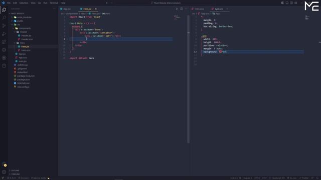Open Header.scss in the explorer
The height and width of the screenshot is (180, 321).
point(27,39)
